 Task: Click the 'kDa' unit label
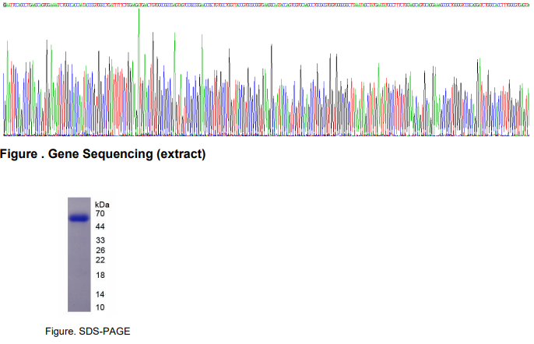pyautogui.click(x=102, y=204)
